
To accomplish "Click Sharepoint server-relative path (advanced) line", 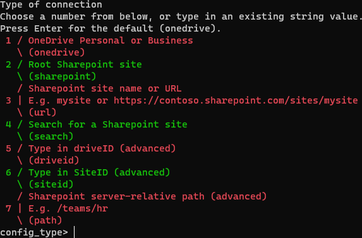I will pos(148,196).
